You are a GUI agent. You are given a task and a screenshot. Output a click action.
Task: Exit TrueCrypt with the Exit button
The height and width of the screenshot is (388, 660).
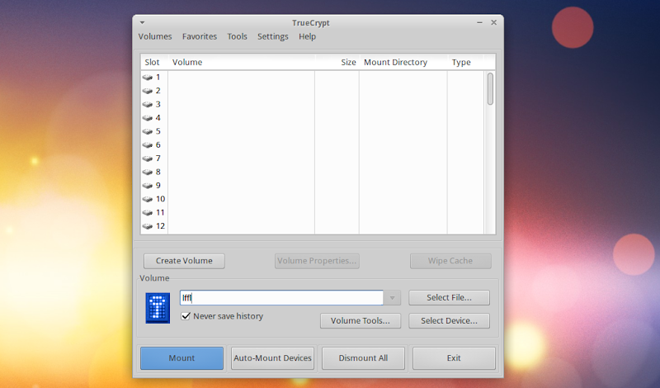tap(454, 358)
